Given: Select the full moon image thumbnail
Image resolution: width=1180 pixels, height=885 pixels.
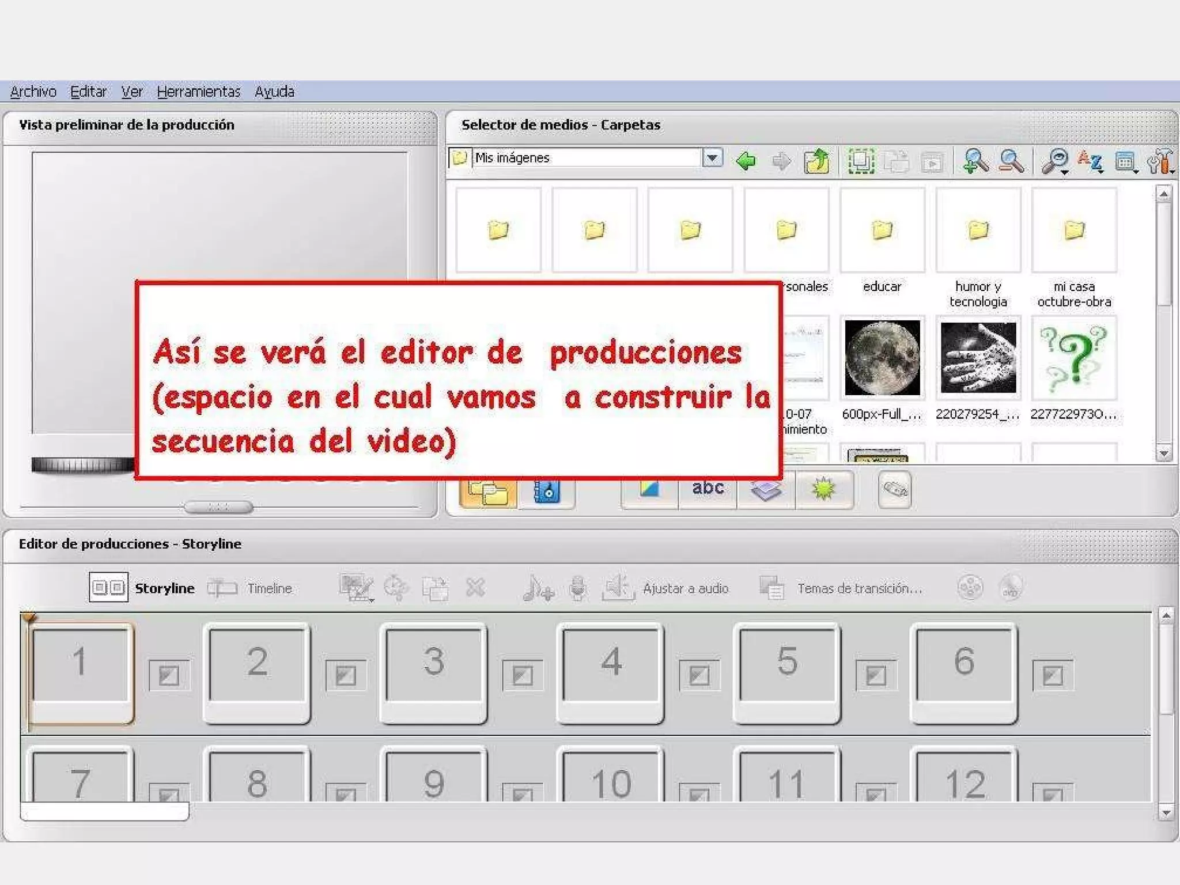Looking at the screenshot, I should tap(882, 358).
